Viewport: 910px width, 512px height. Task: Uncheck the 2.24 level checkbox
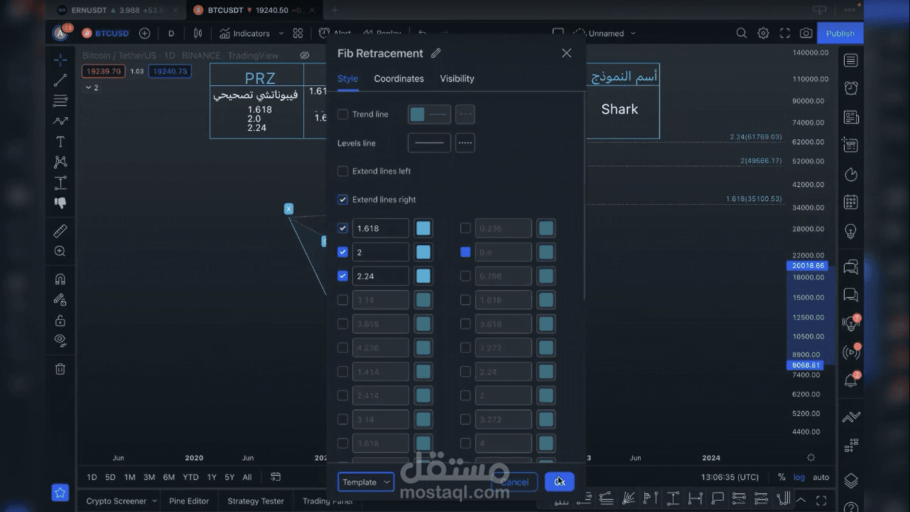pos(342,276)
